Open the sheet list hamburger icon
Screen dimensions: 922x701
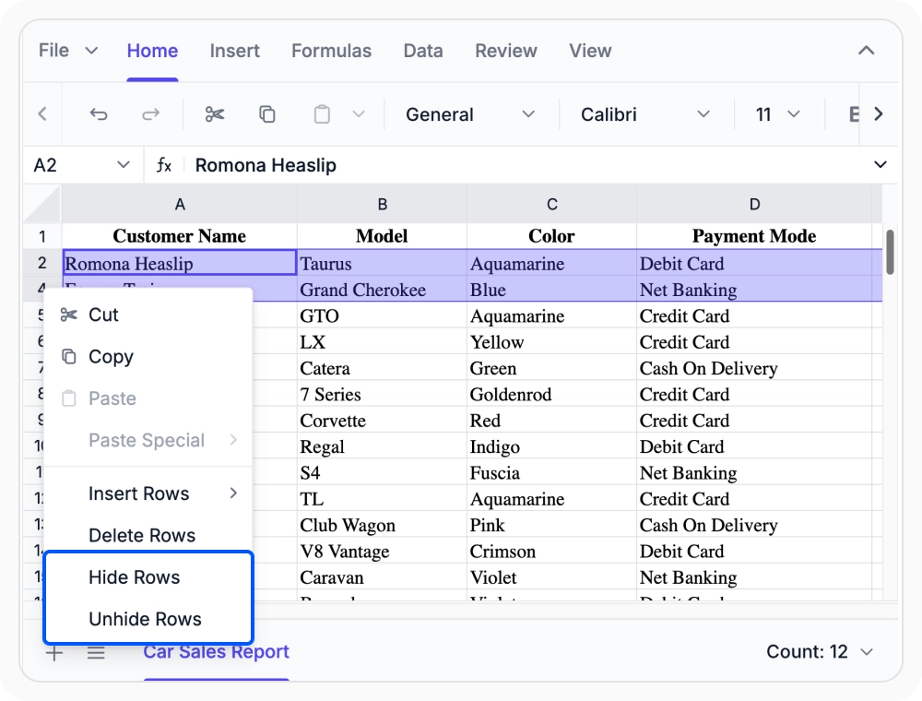point(96,652)
